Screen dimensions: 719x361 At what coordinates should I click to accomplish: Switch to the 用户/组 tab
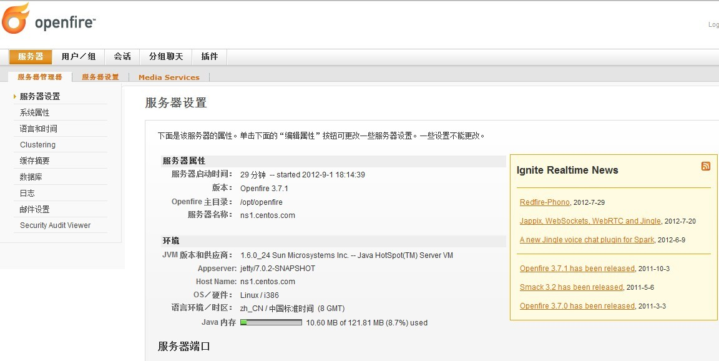79,57
